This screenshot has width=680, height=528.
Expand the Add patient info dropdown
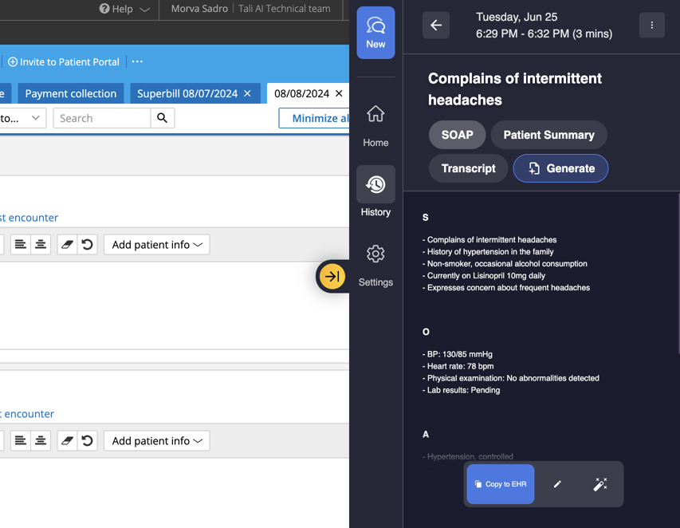(x=156, y=245)
